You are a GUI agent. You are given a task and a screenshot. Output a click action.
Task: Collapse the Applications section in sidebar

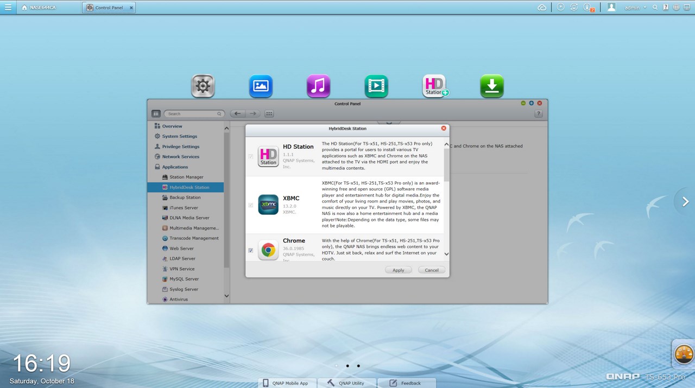(175, 167)
